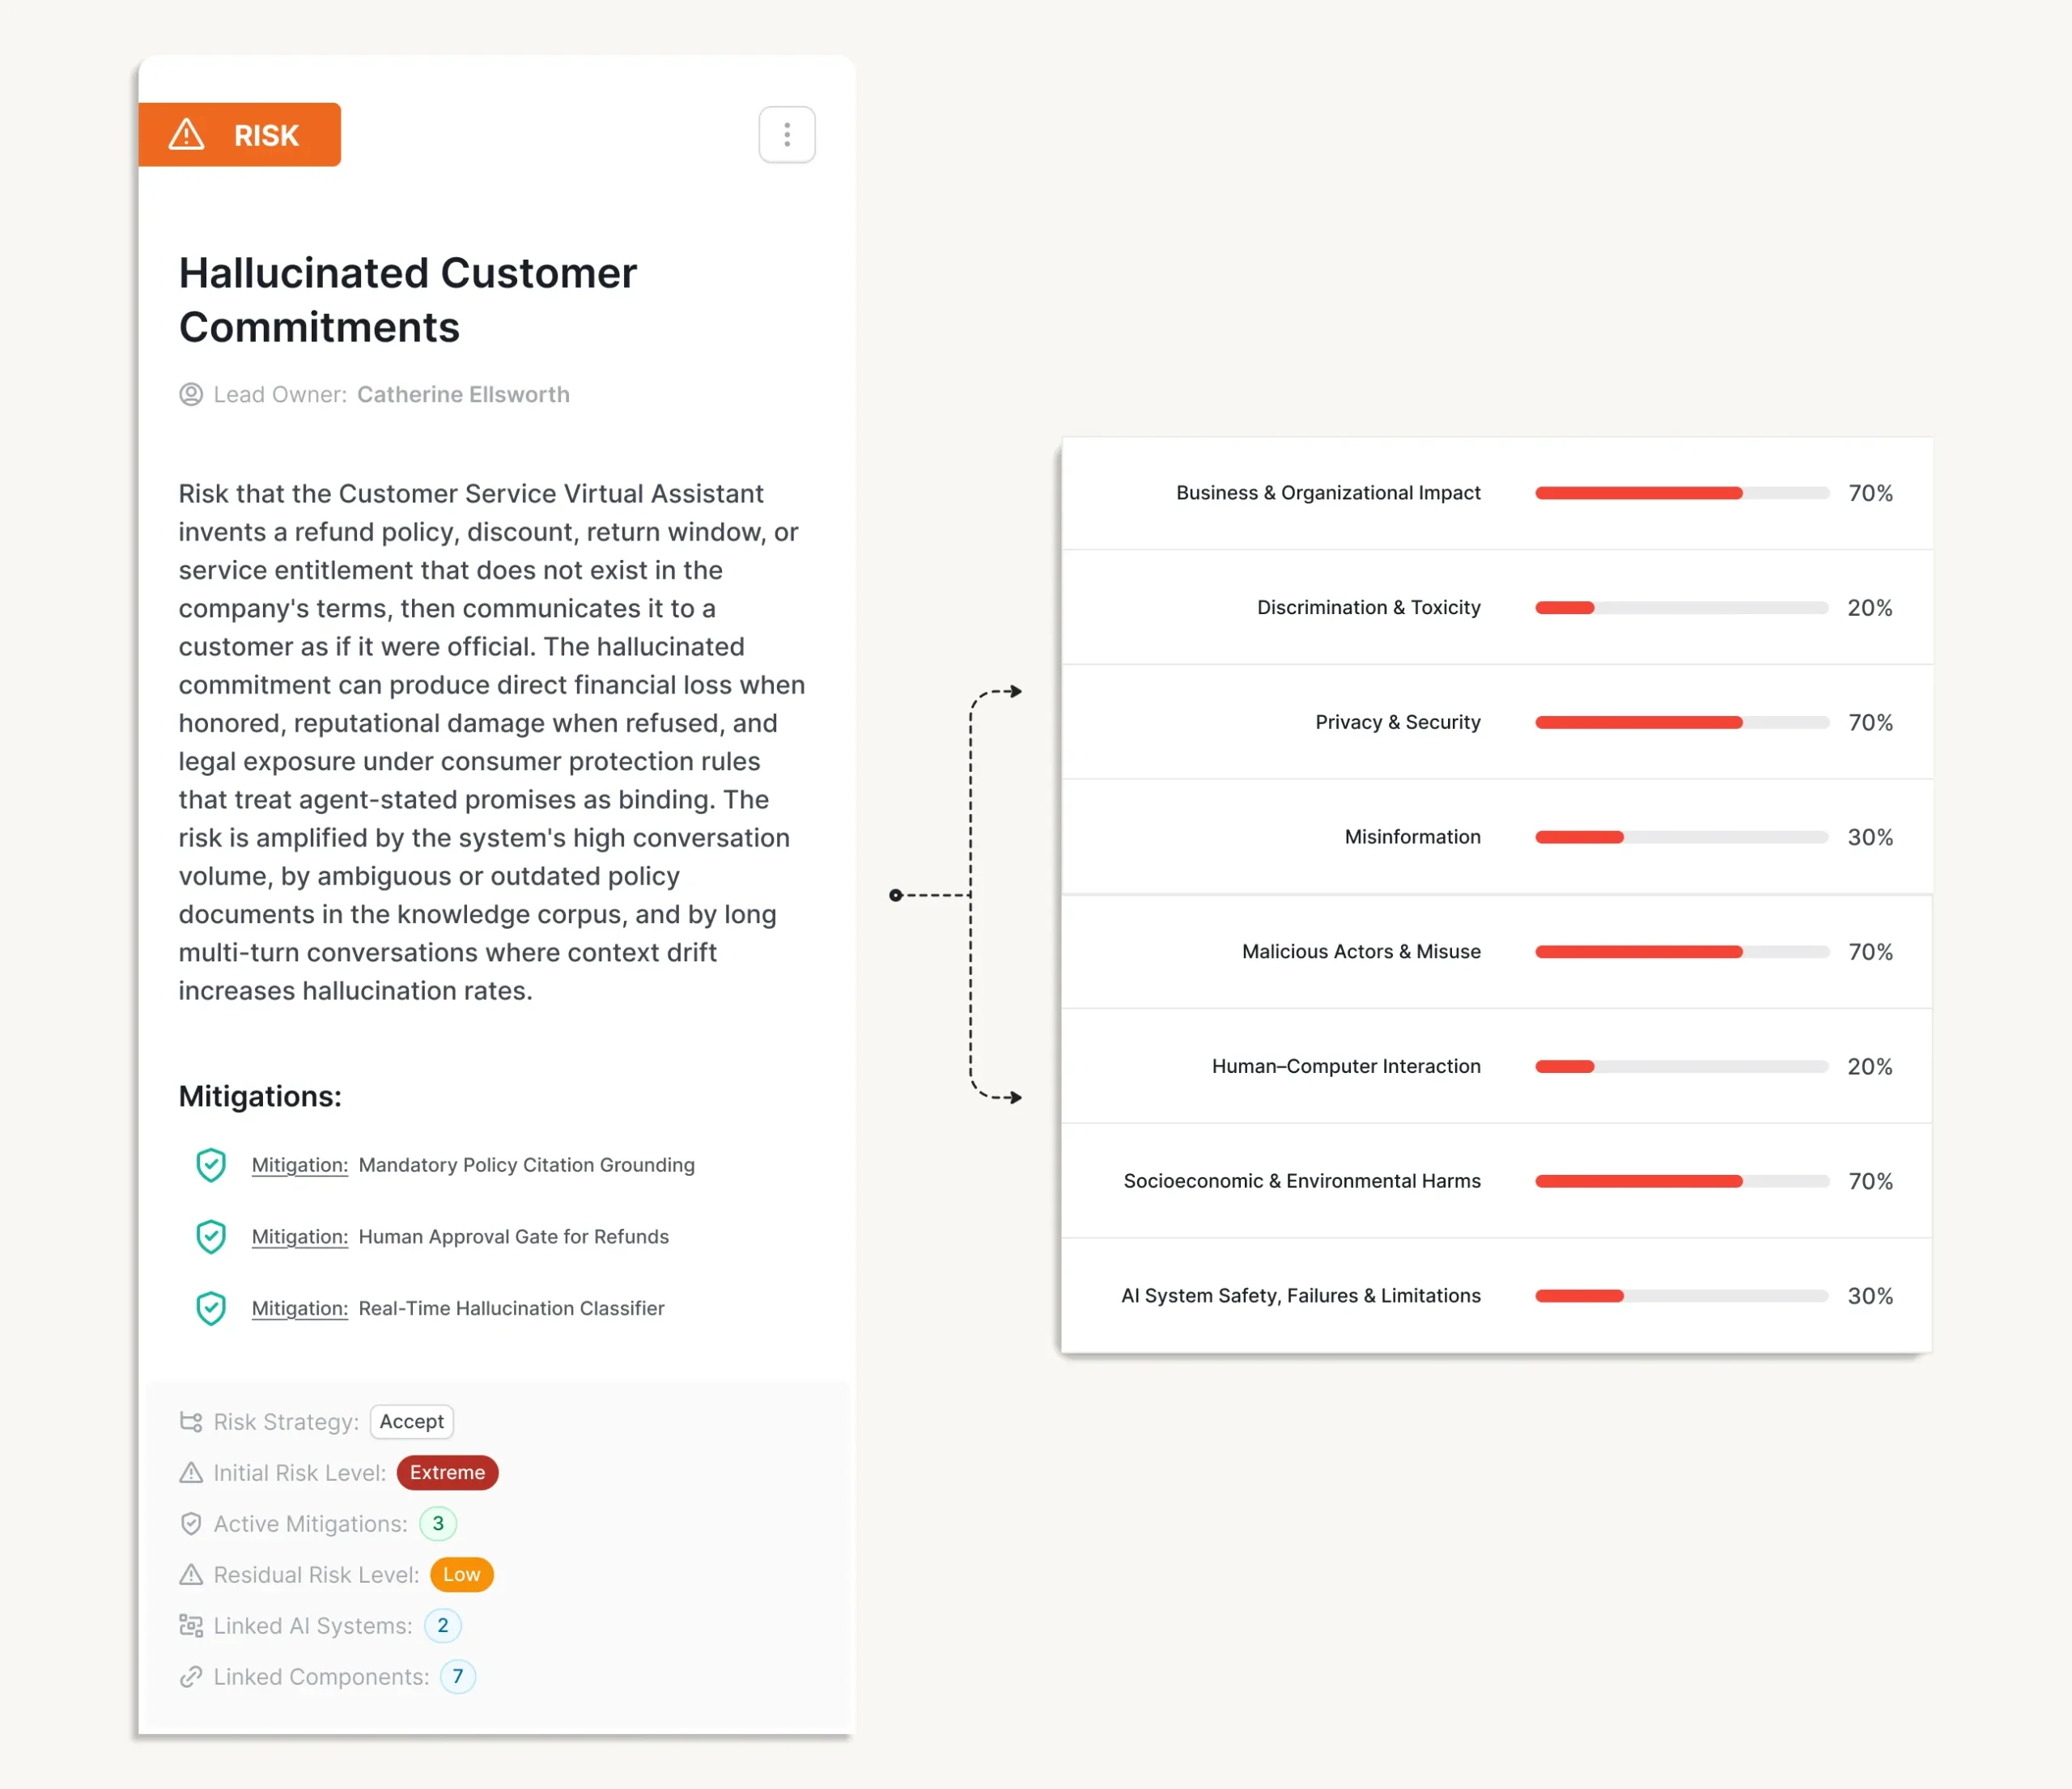Image resolution: width=2072 pixels, height=1789 pixels.
Task: Click the Privacy & Security progress bar
Action: [1682, 723]
